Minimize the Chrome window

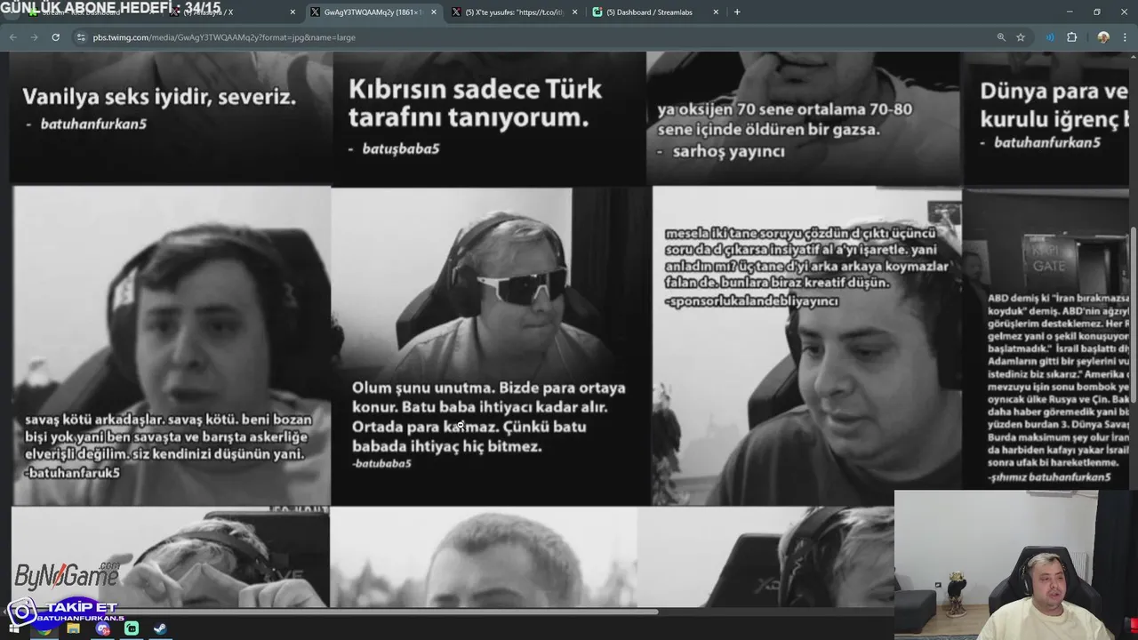point(1070,12)
